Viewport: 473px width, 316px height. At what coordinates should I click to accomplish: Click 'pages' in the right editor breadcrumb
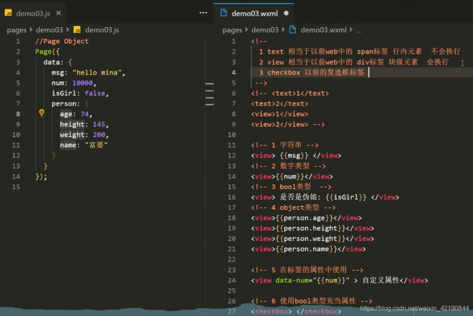pyautogui.click(x=232, y=30)
